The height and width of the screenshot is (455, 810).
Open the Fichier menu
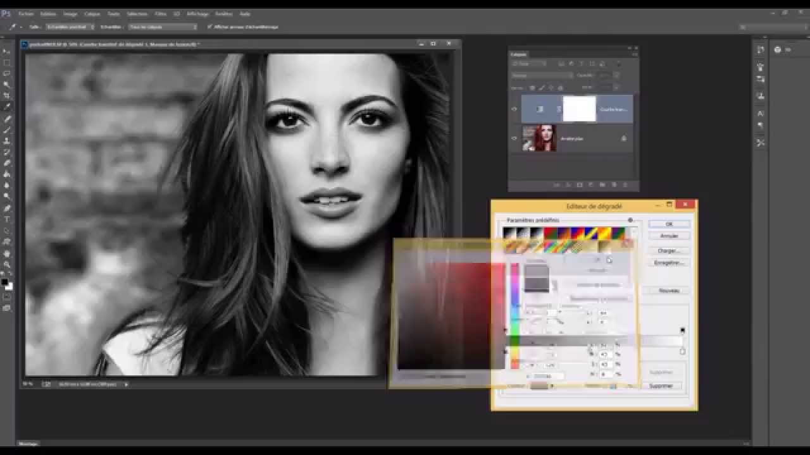[x=26, y=14]
